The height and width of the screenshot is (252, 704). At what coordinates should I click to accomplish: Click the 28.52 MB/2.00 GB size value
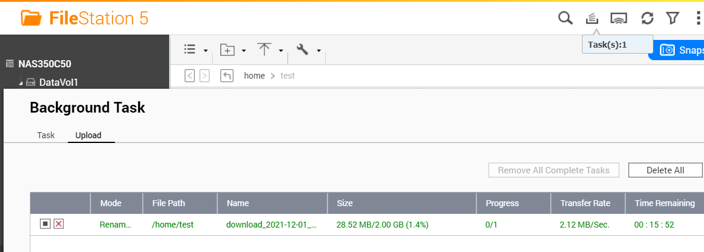coord(382,225)
